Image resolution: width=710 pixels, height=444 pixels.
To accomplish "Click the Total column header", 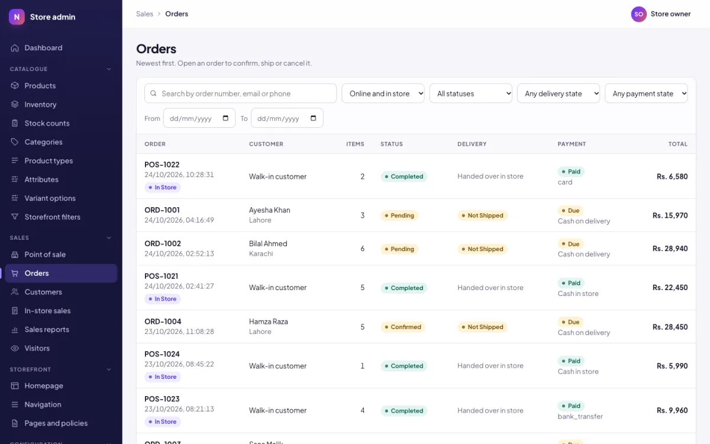I will pyautogui.click(x=677, y=144).
